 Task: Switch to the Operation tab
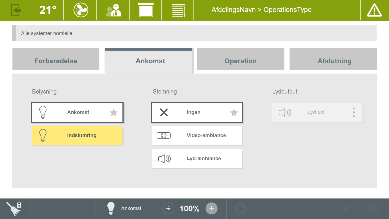240,61
